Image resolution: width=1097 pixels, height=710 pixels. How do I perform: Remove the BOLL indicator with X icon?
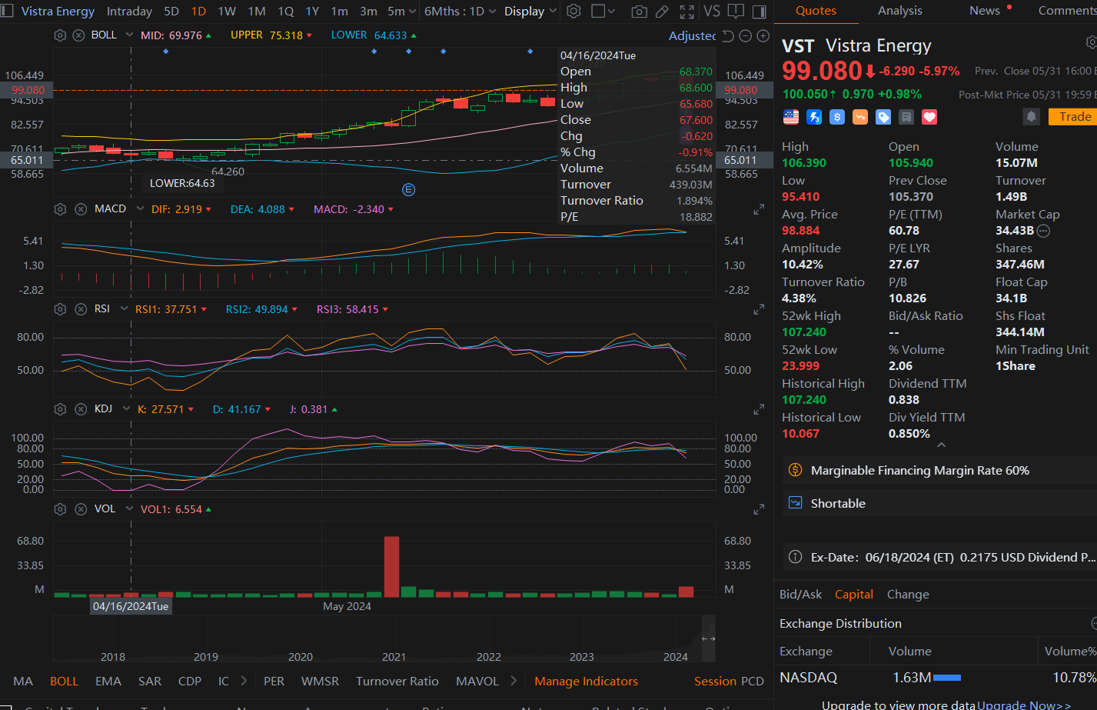pyautogui.click(x=78, y=35)
